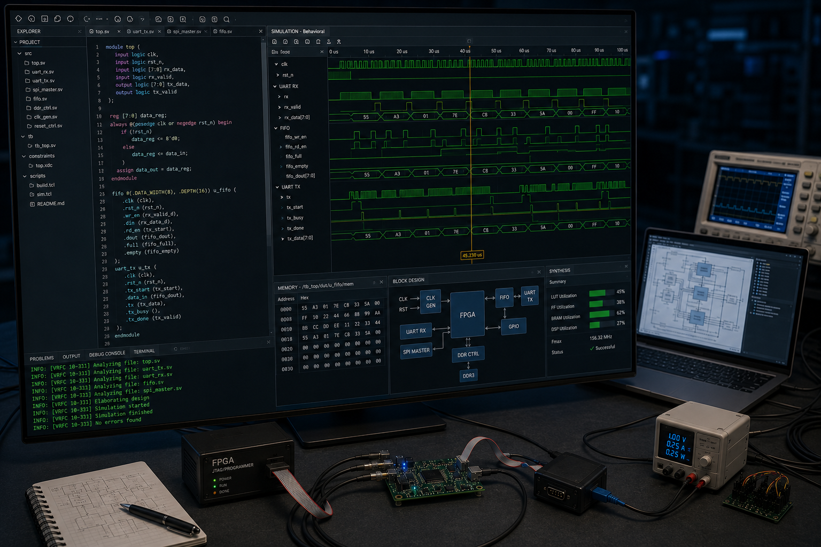Select the UART RX block in block design
Image resolution: width=821 pixels, height=547 pixels.
[416, 331]
